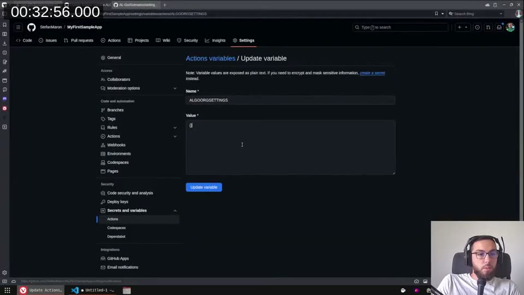Open a new browser tab
The width and height of the screenshot is (524, 295).
164,5
